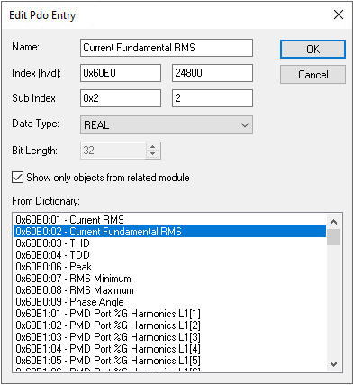
Task: Select 0x60E0:09 - Phase Angle entry
Action: (169, 302)
